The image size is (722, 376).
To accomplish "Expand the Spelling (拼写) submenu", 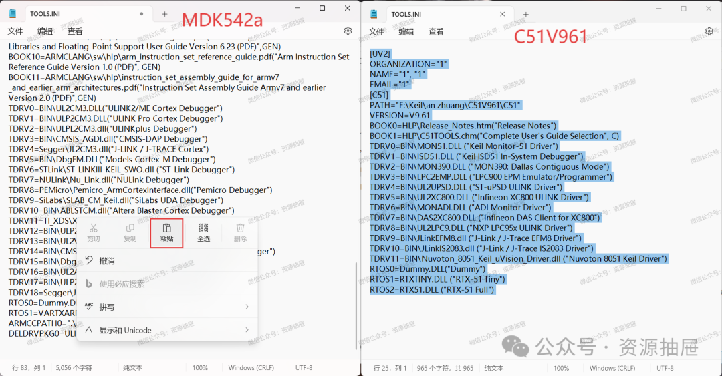I will click(167, 307).
